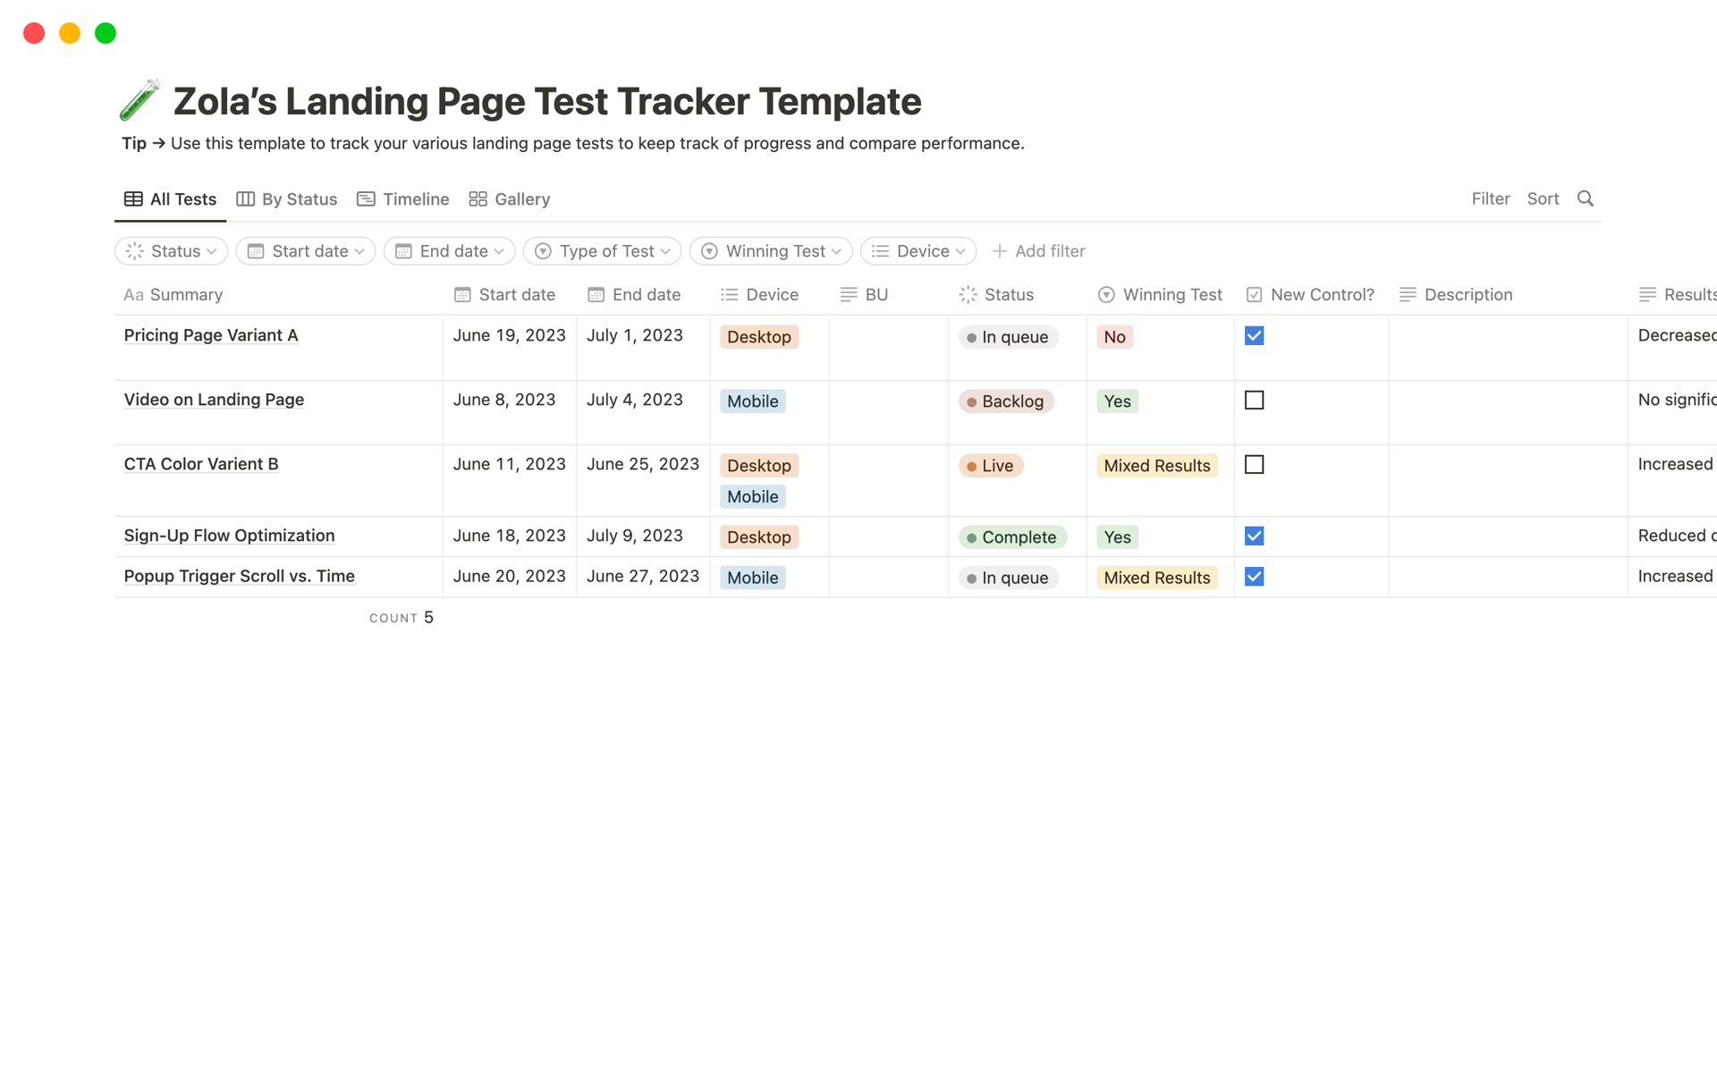
Task: Click the Add filter button
Action: pos(1038,251)
